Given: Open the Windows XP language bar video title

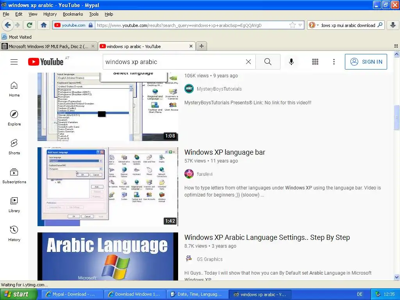Looking at the screenshot, I should pyautogui.click(x=225, y=152).
